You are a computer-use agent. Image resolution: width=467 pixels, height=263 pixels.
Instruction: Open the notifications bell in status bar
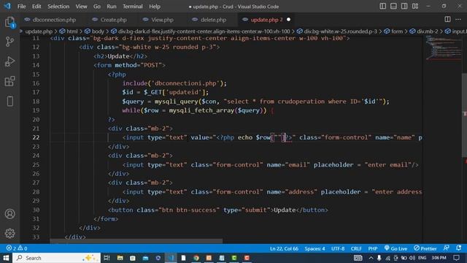(x=459, y=248)
